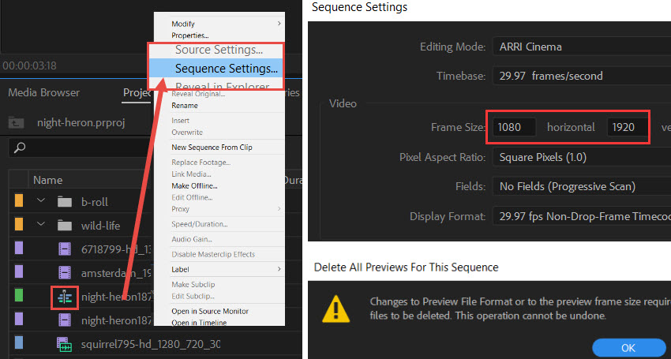
Task: Select the b-roll bin name
Action: 95,202
